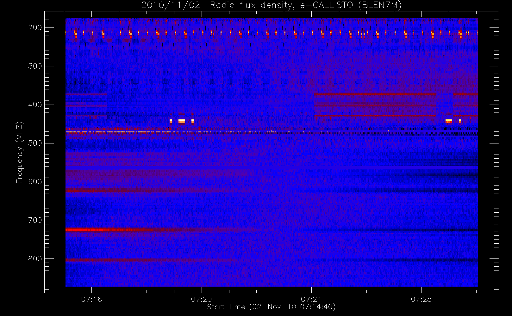Screen dimensions: 512x316
Task: Click the 07:24 time tick label
Action: 311,299
